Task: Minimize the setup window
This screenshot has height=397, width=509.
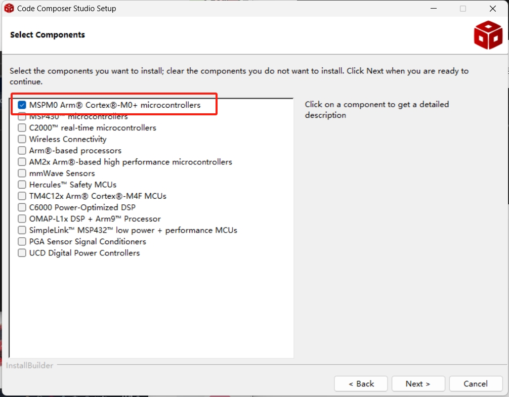Action: 434,9
